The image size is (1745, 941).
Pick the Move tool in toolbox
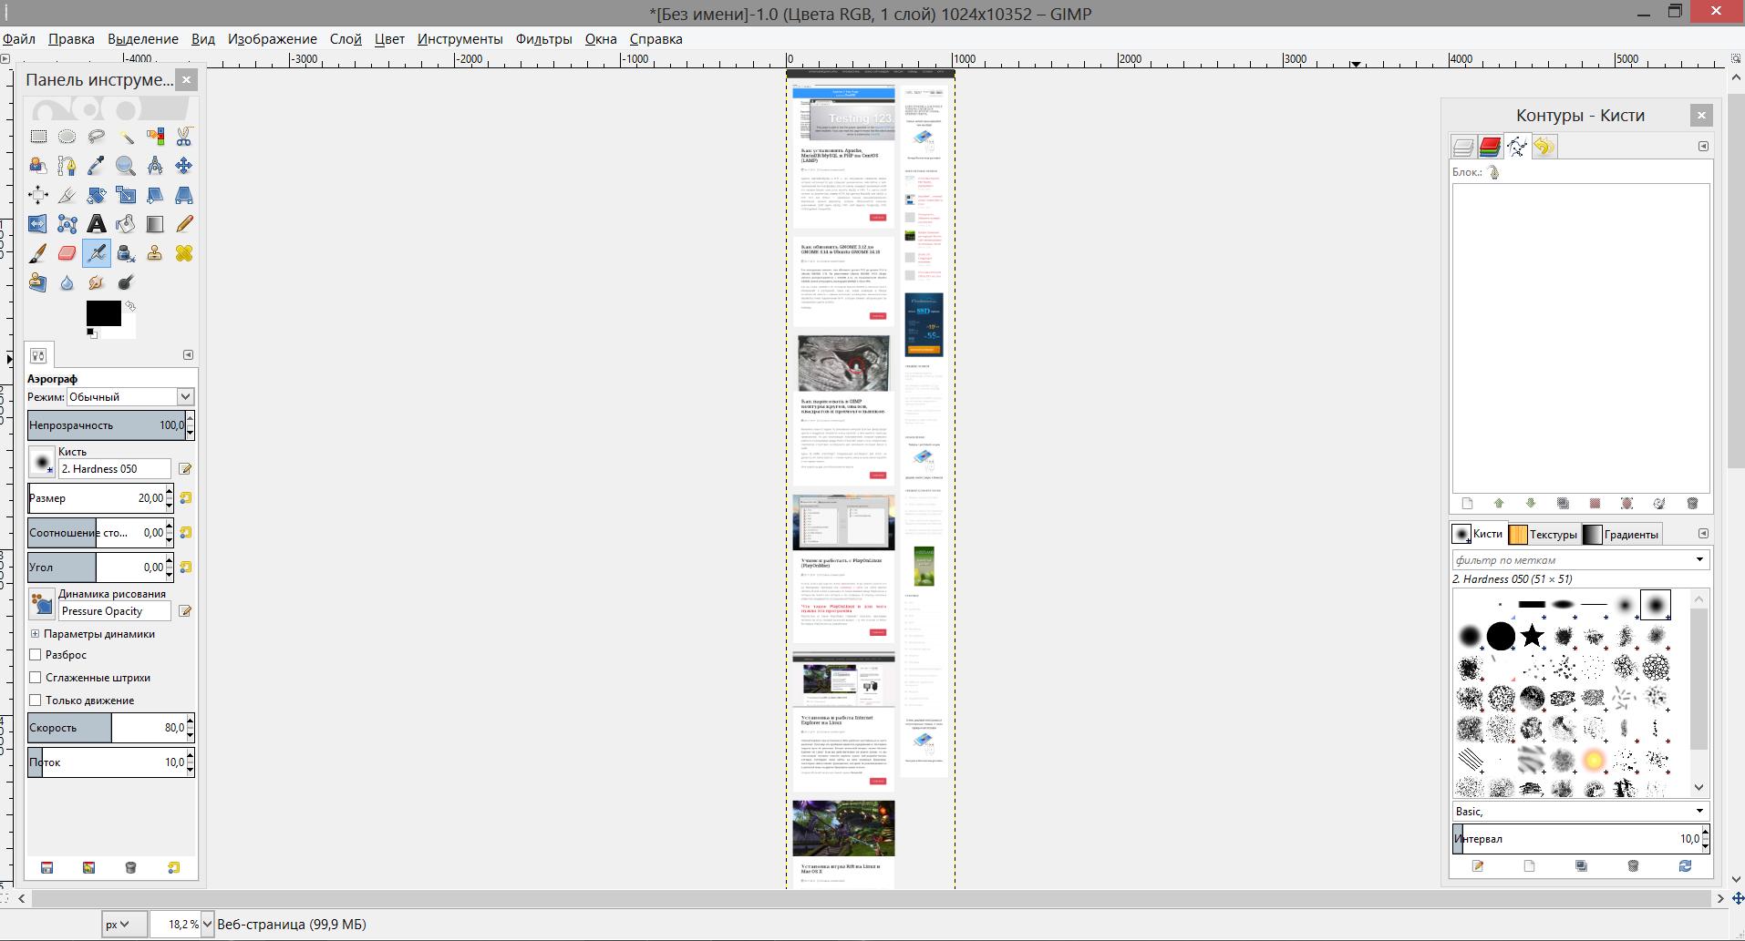[x=184, y=166]
